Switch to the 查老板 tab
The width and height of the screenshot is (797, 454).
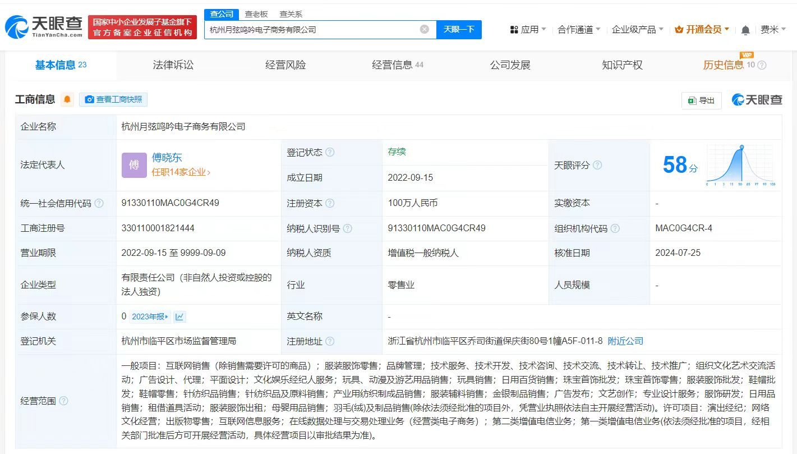click(256, 13)
